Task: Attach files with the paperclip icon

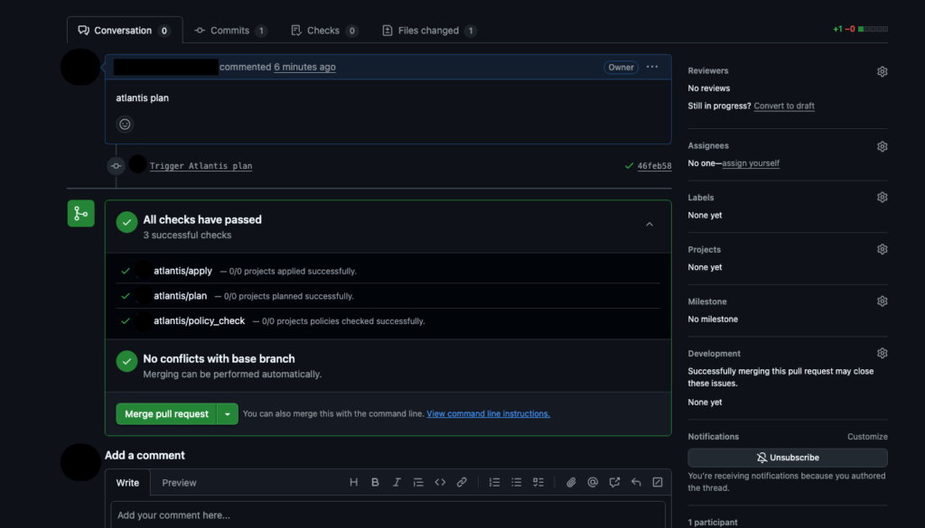Action: click(x=571, y=482)
